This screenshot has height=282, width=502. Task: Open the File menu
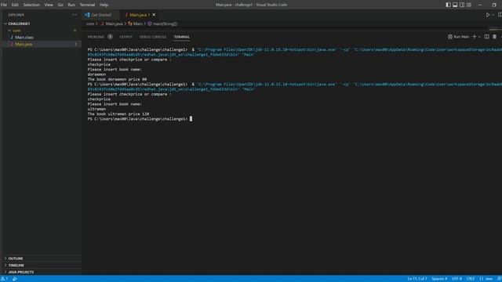click(4, 5)
